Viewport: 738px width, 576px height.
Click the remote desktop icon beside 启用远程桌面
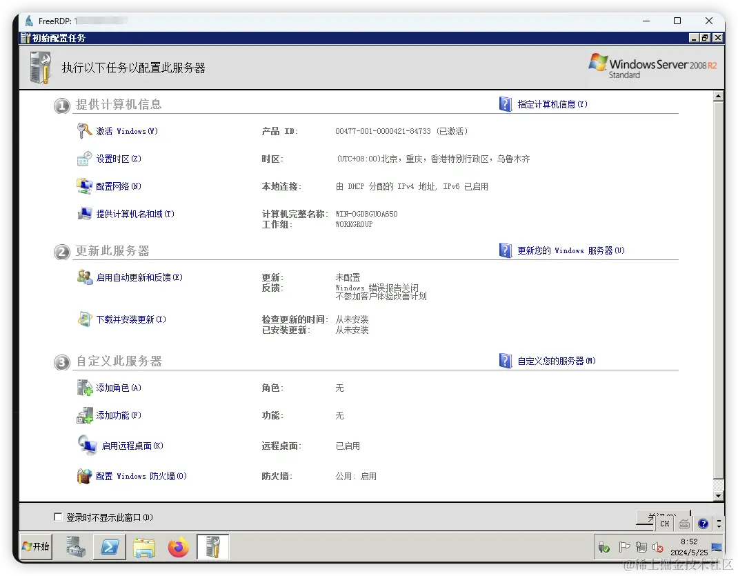tap(88, 445)
